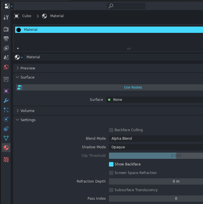Expand the Preview panel
203x204 pixels.
108,68
